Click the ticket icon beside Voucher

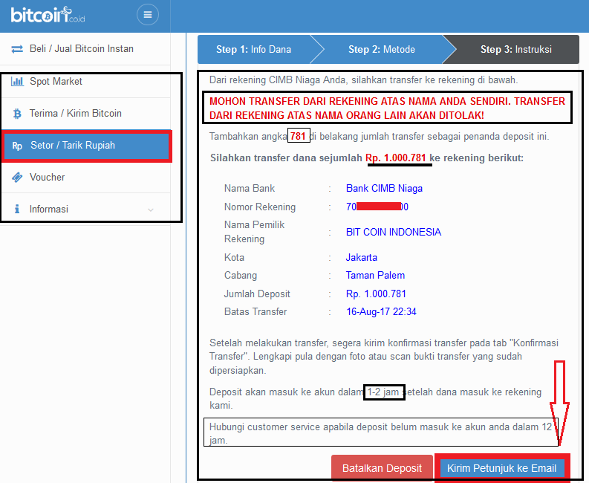point(17,177)
